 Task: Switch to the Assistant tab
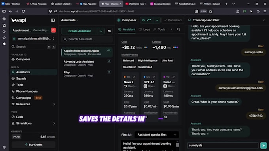coord(127,30)
